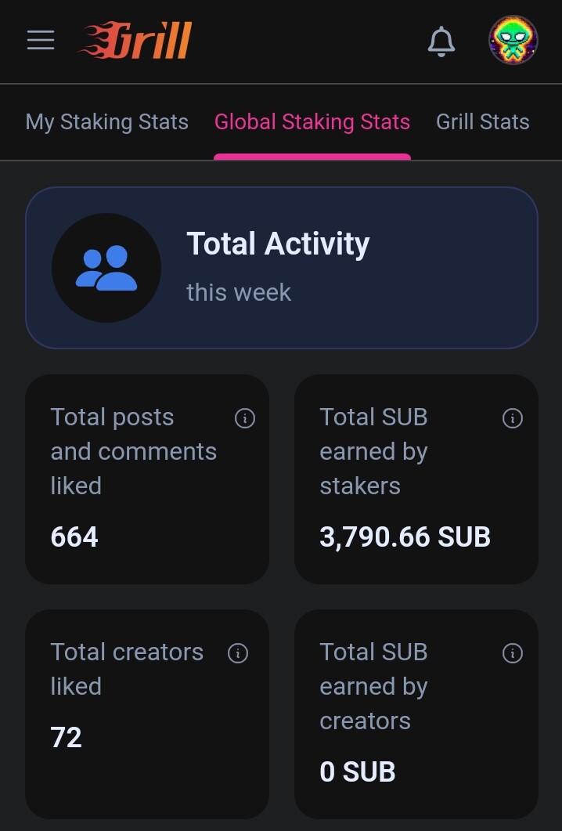
Task: Show info for Total posts and comments liked
Action: pos(245,418)
